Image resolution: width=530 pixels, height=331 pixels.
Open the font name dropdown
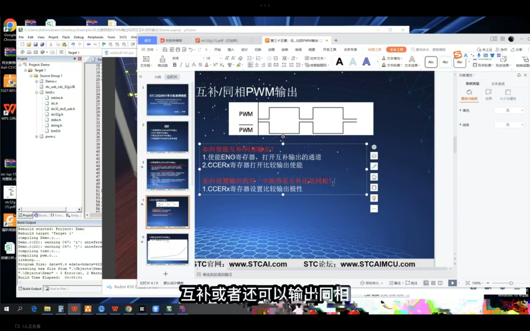tap(204, 58)
